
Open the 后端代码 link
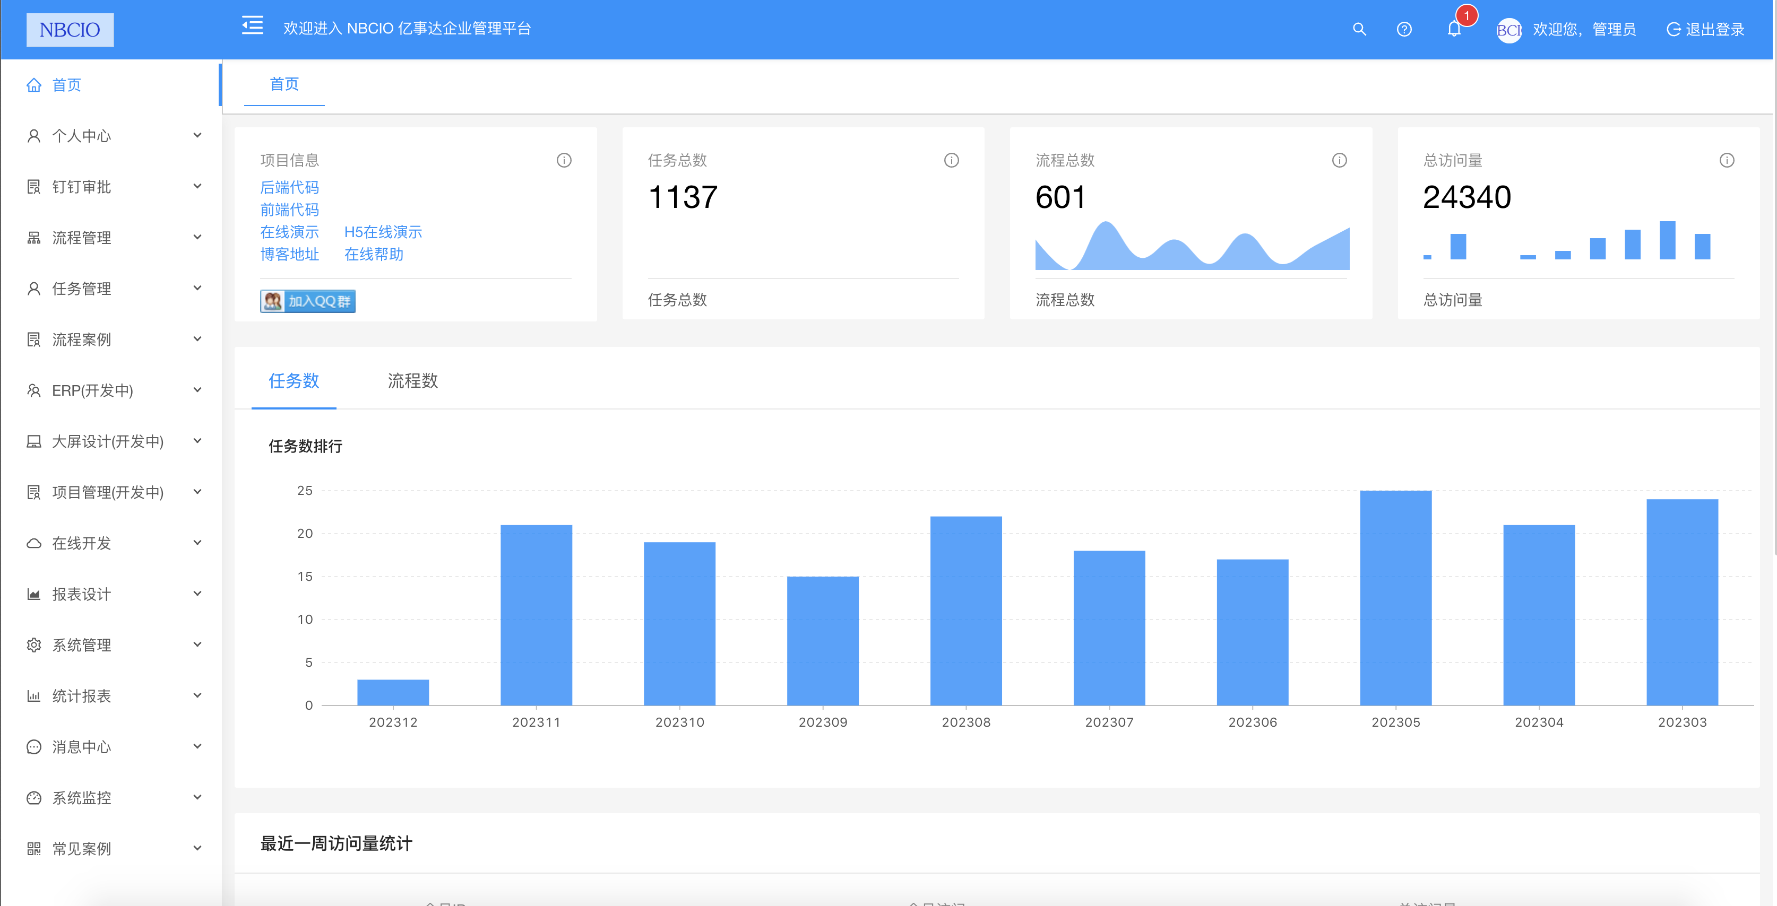click(x=290, y=188)
